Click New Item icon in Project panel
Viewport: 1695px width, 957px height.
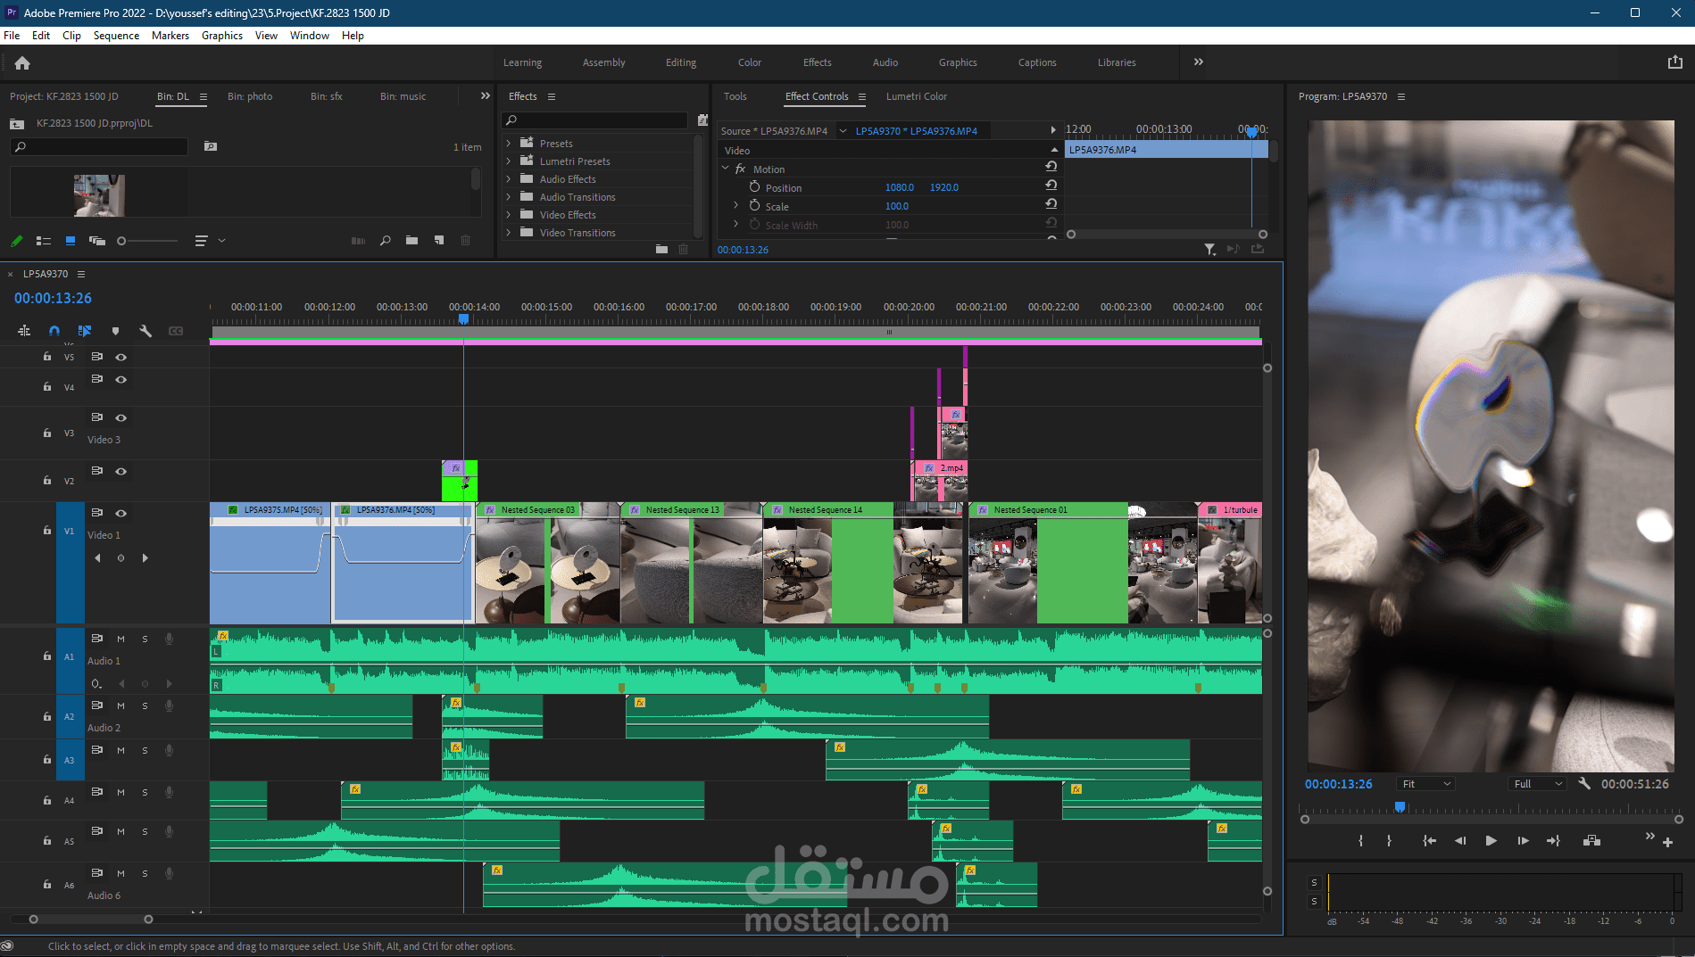pyautogui.click(x=438, y=241)
